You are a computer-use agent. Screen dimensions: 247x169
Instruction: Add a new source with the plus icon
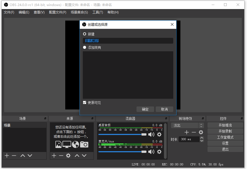[x=54, y=155]
